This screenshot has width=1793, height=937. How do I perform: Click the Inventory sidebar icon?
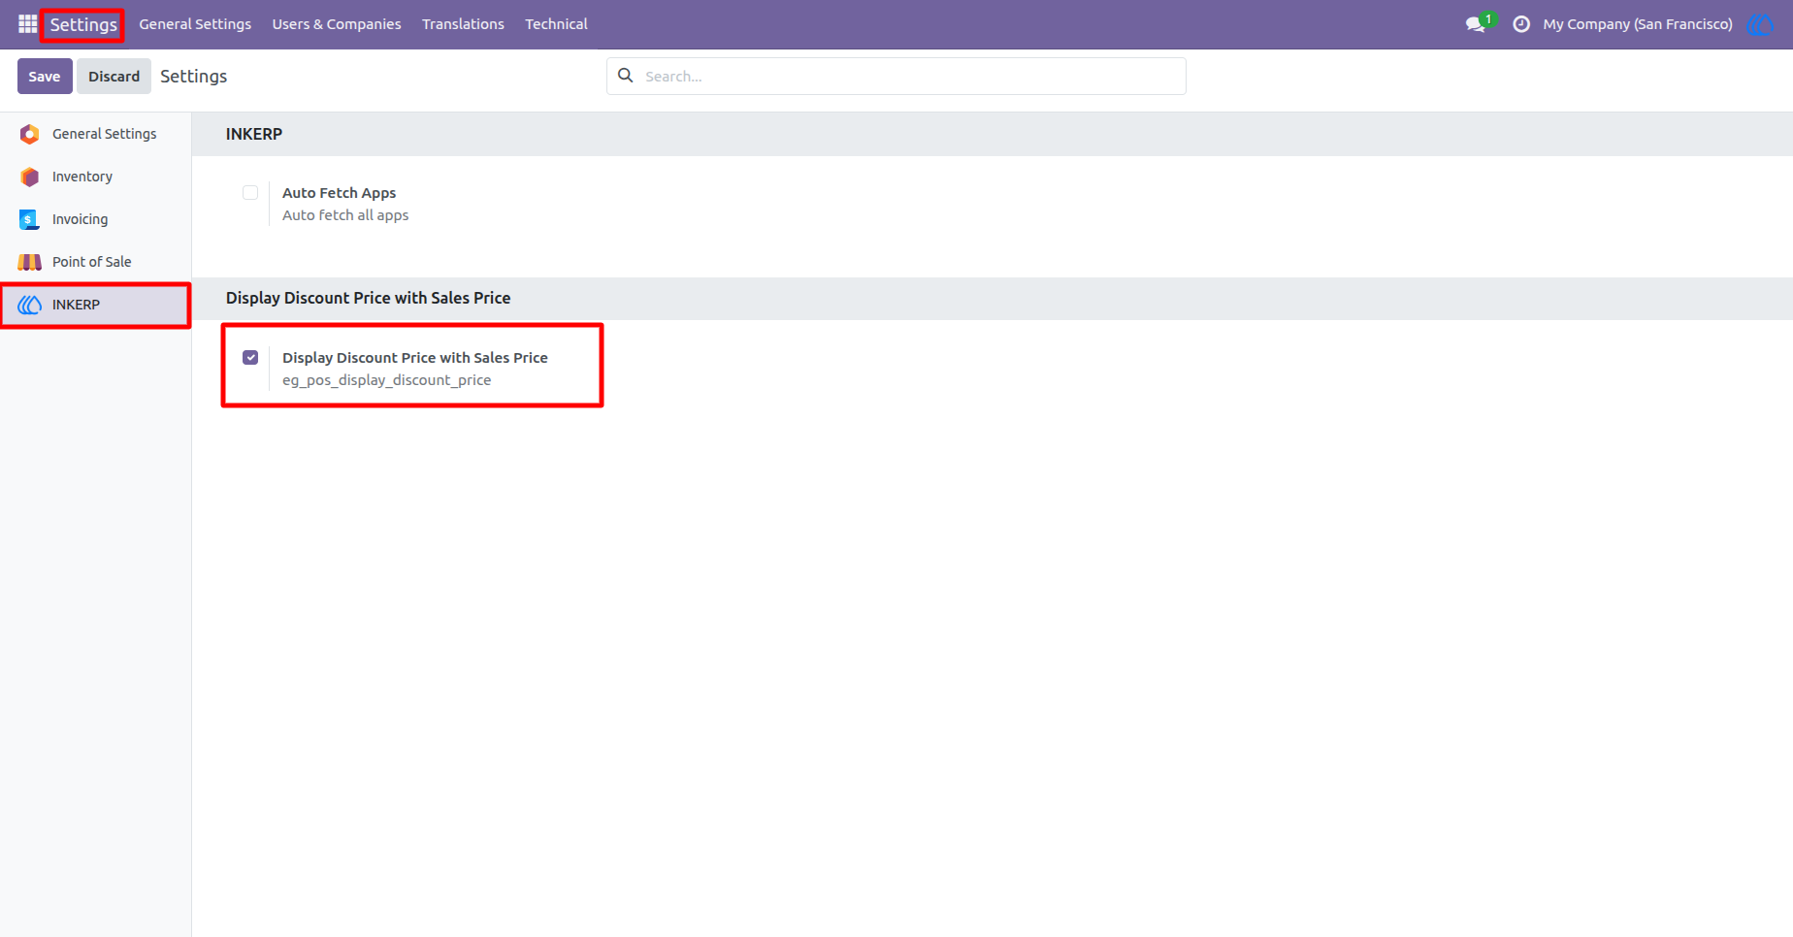30,177
